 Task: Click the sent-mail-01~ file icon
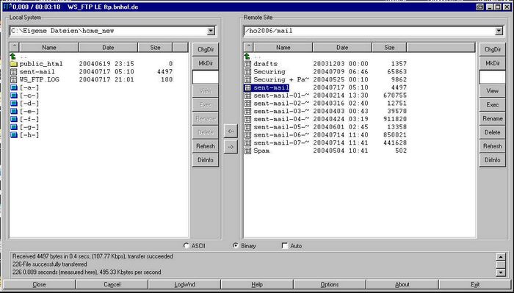tap(248, 95)
